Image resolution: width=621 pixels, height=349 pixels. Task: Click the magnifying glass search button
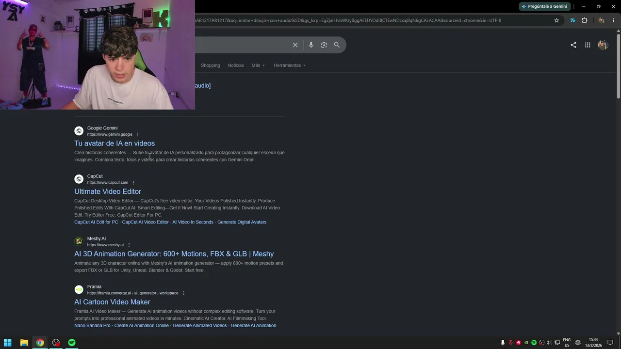coord(337,45)
